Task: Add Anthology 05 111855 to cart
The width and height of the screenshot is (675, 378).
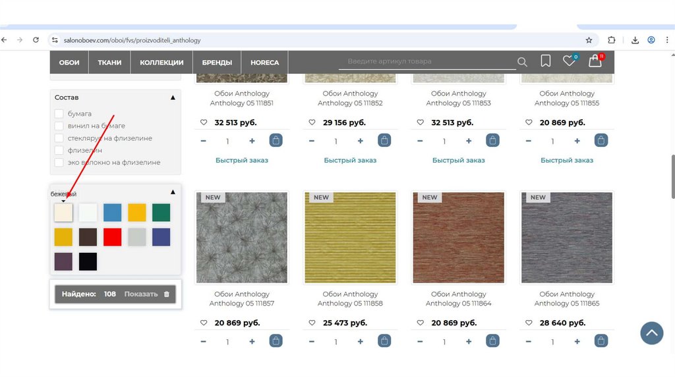Action: (601, 141)
